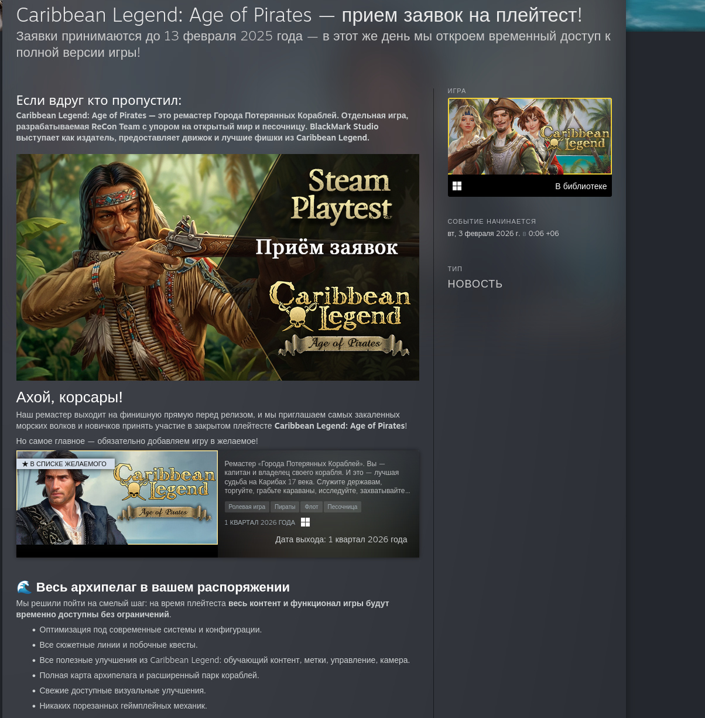Select the Флот tag
This screenshot has height=718, width=705.
tap(312, 507)
